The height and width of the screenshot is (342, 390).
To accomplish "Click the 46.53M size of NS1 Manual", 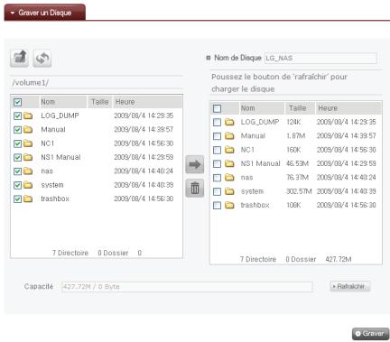I will [297, 163].
